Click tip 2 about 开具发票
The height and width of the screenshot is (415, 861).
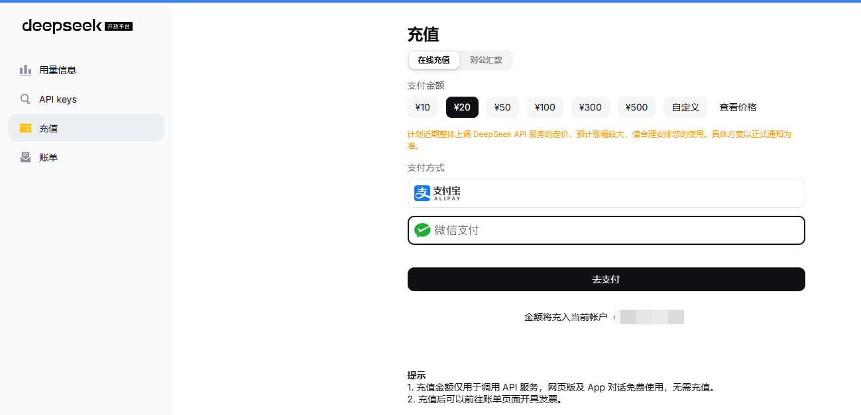pyautogui.click(x=485, y=399)
